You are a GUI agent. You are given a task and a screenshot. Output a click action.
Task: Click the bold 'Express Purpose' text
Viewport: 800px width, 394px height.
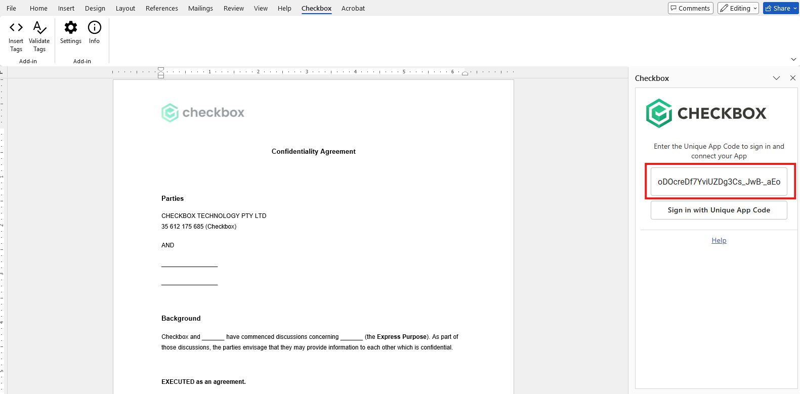tap(402, 337)
